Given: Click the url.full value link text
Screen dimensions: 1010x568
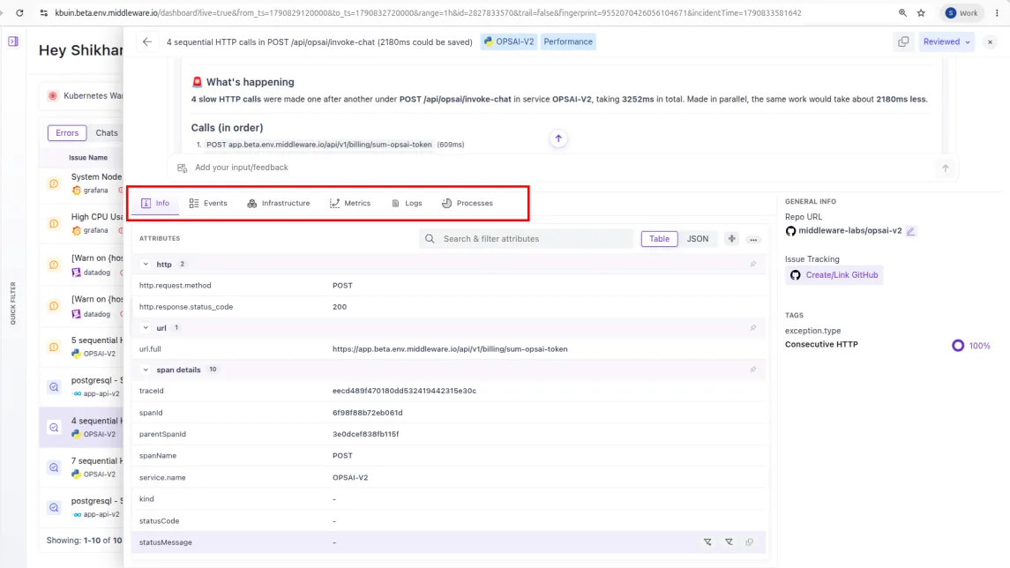Looking at the screenshot, I should 450,349.
